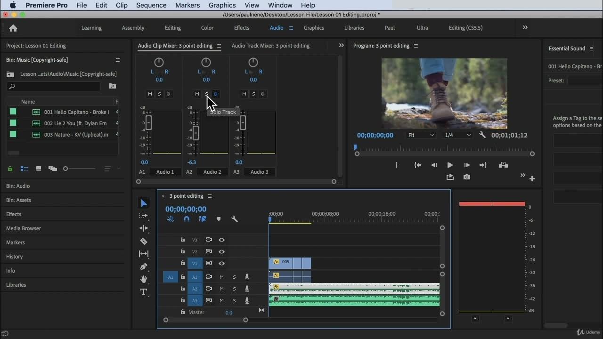Screen dimensions: 603x339
Task: Toggle keyframe write for Audio 3 channel
Action: [262, 94]
